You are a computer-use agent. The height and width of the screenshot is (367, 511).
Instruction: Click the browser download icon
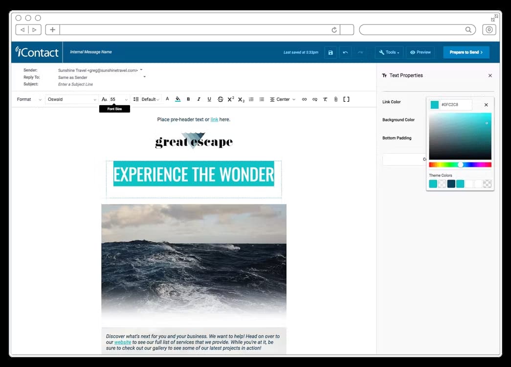pyautogui.click(x=489, y=30)
